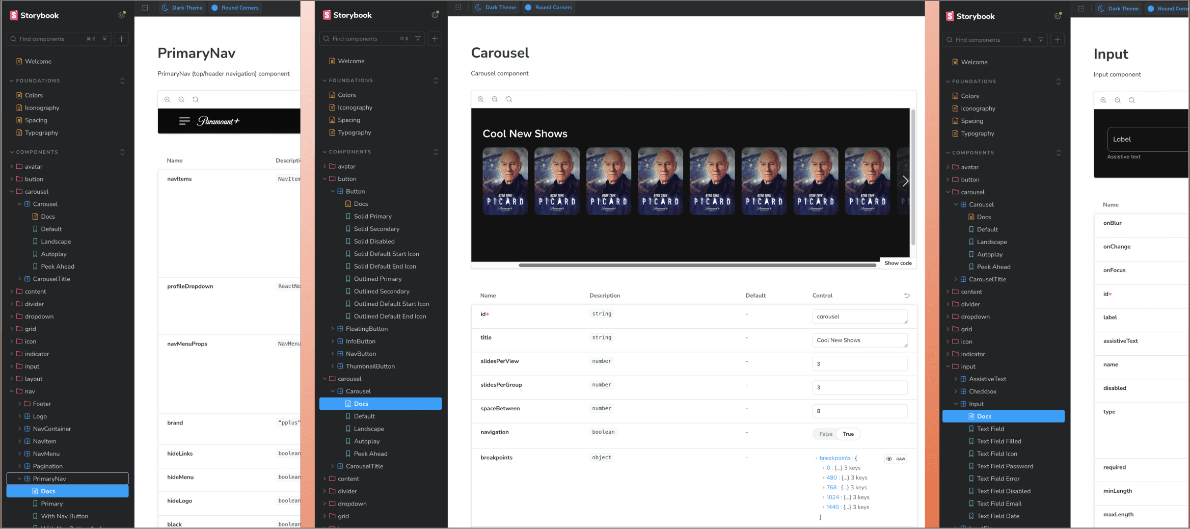This screenshot has width=1190, height=529.
Task: Open the settings gear in the middle Storybook sidebar
Action: pos(435,15)
